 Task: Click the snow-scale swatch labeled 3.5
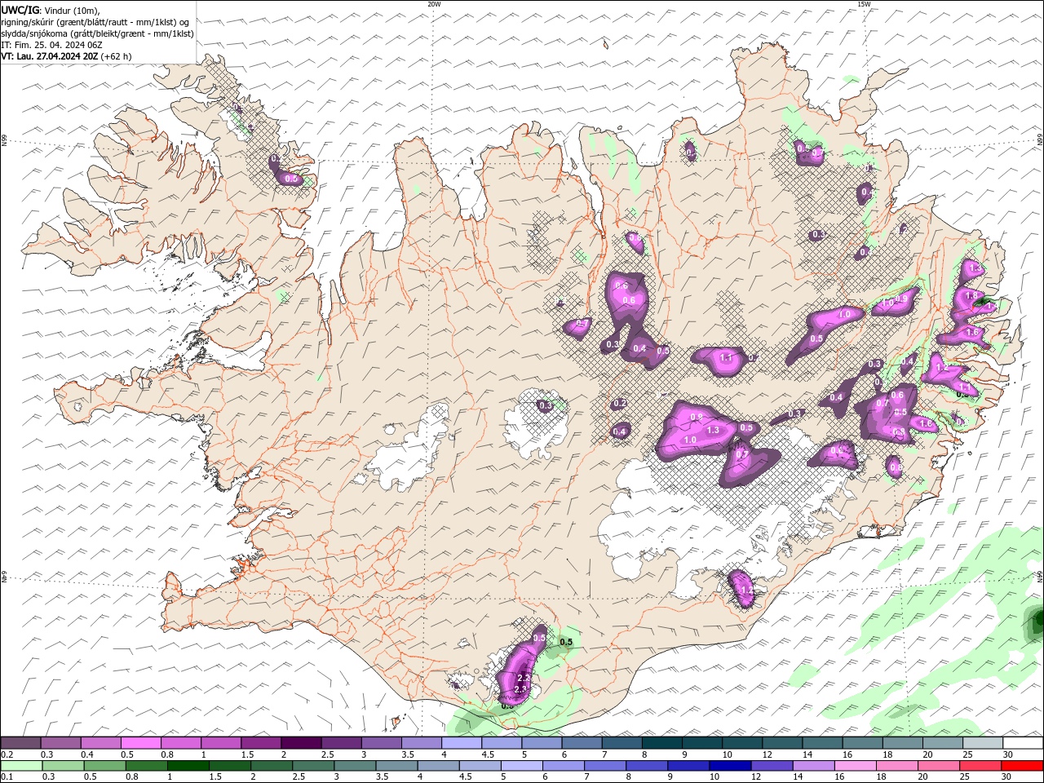(x=421, y=743)
